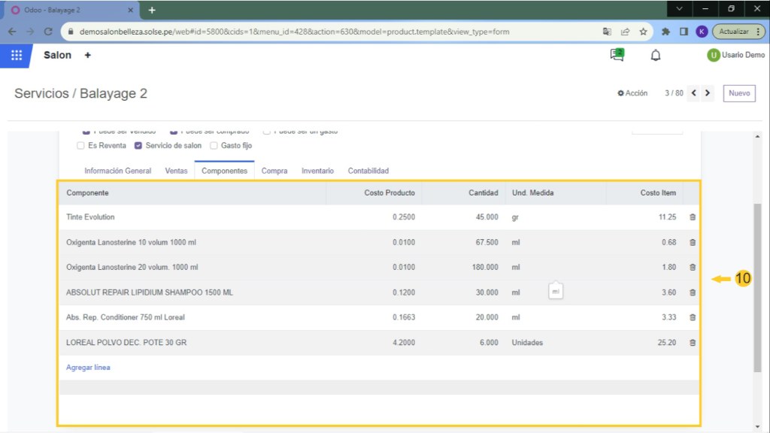The image size is (770, 433).
Task: Bookmark this page with the star icon
Action: pyautogui.click(x=643, y=32)
